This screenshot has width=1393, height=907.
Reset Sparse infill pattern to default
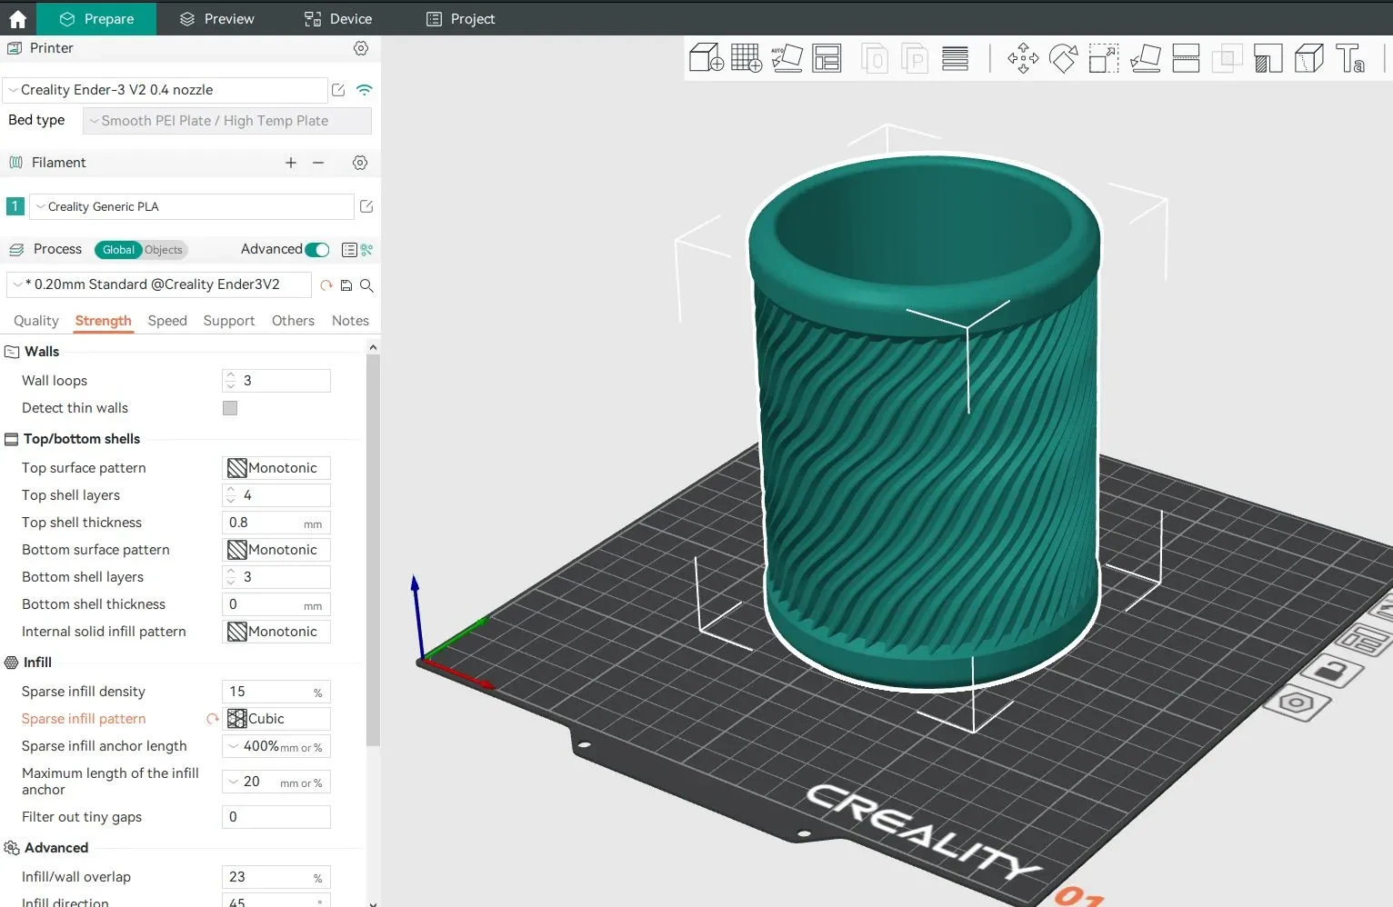213,719
